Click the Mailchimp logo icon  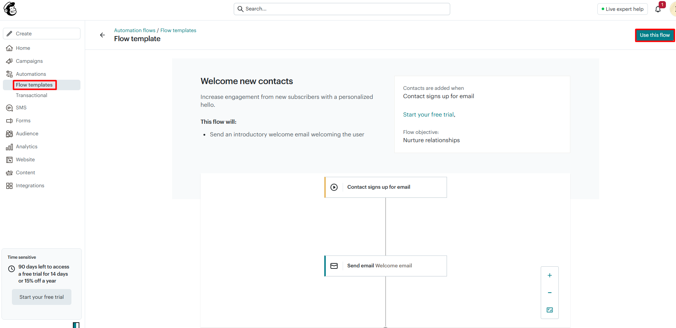(10, 9)
